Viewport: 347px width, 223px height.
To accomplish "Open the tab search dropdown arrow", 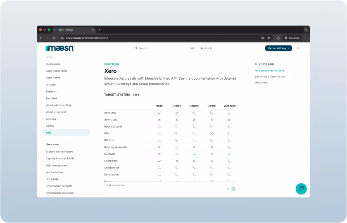I will pos(306,30).
